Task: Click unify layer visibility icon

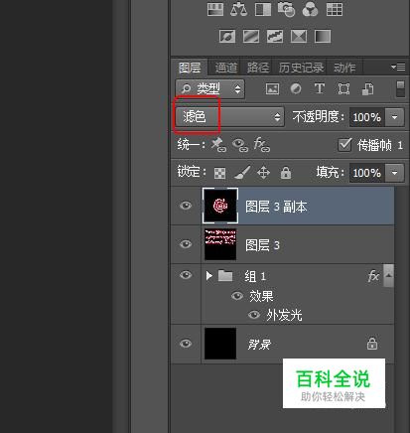Action: (x=240, y=145)
